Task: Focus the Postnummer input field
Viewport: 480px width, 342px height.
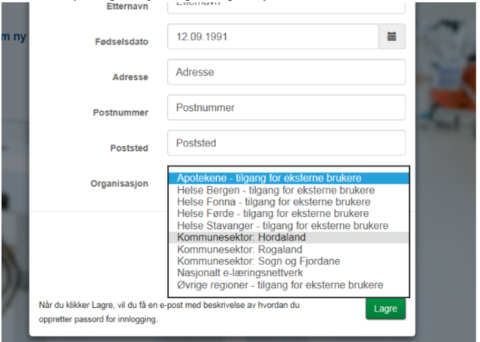Action: [x=286, y=107]
